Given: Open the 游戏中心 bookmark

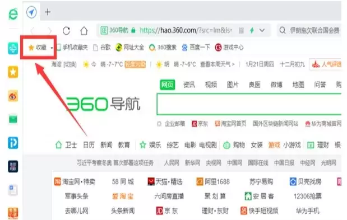Looking at the screenshot, I should pyautogui.click(x=229, y=47).
